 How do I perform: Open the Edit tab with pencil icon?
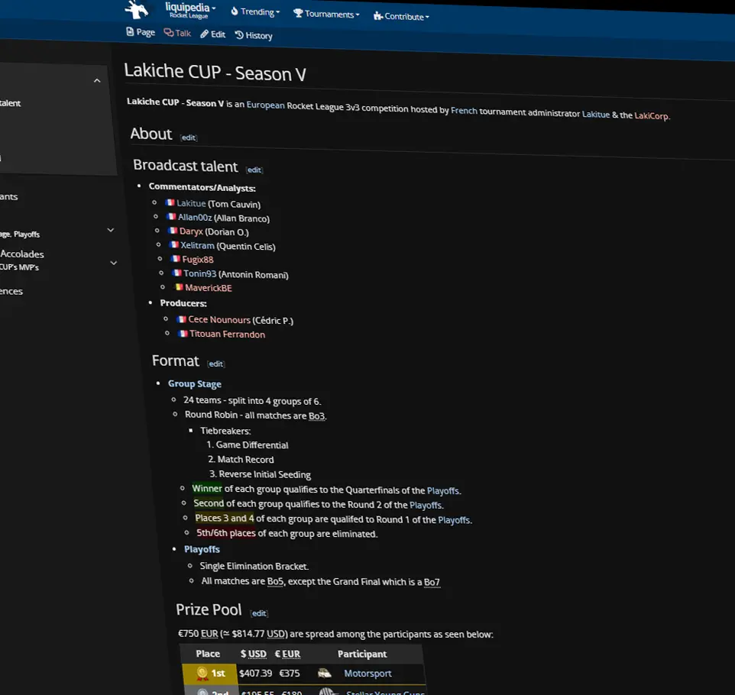click(x=213, y=34)
